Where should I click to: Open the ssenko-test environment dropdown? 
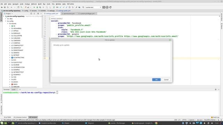point(93,7)
